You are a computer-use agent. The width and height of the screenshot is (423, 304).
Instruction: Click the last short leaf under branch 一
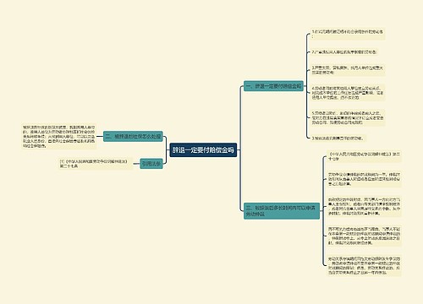coord(338,138)
